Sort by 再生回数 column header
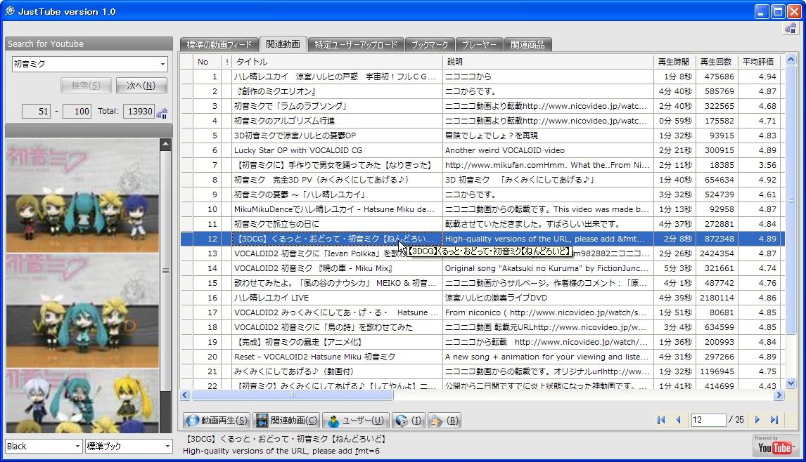This screenshot has height=462, width=806. click(x=716, y=62)
